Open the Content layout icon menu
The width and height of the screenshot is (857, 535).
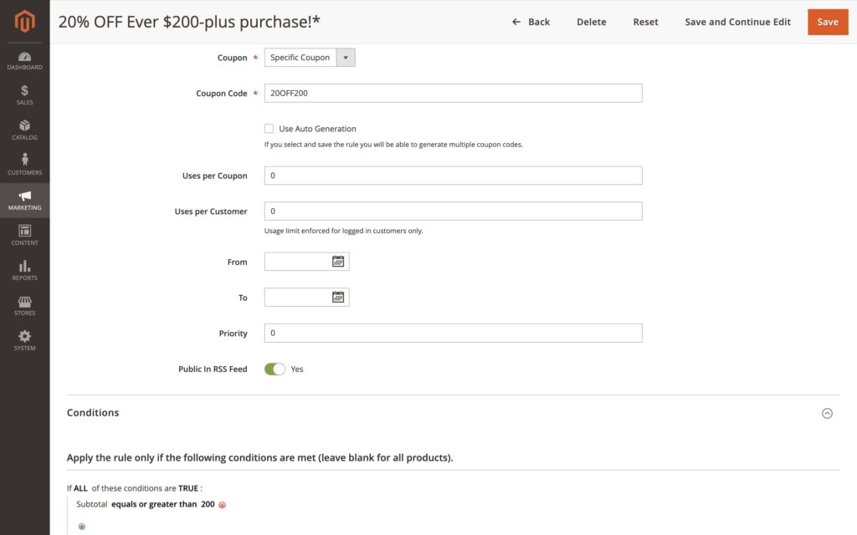24,235
